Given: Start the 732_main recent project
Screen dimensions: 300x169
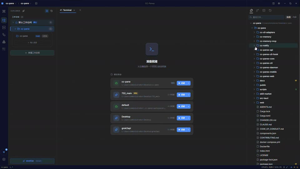Looking at the screenshot, I should click(x=182, y=95).
